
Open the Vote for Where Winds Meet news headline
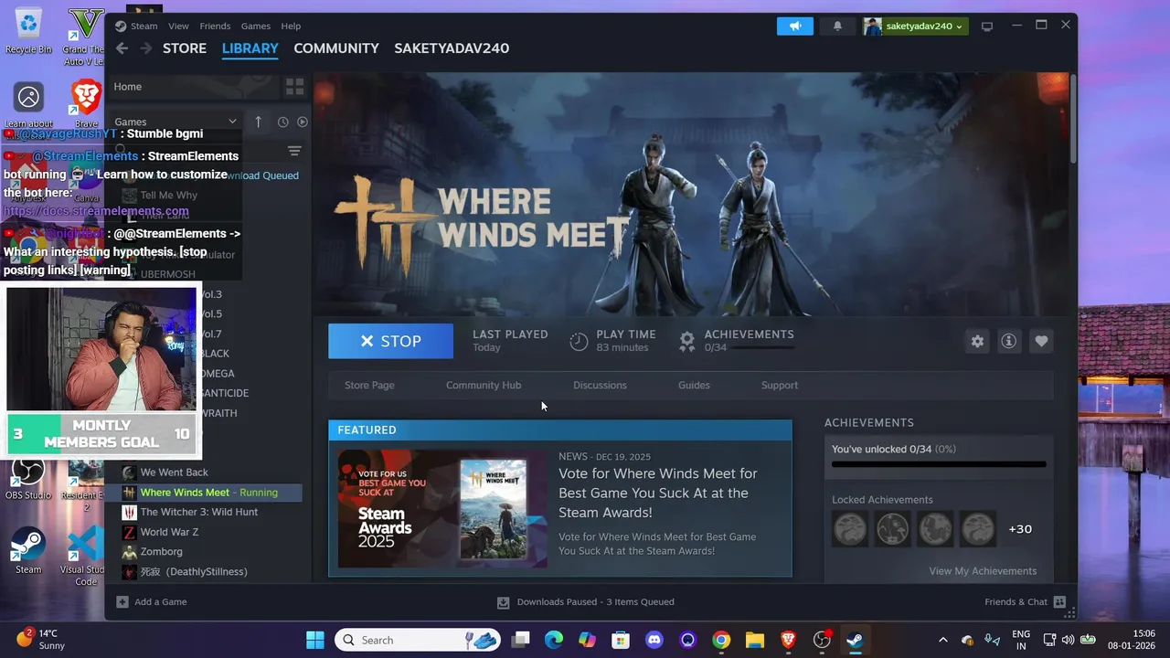(x=658, y=493)
